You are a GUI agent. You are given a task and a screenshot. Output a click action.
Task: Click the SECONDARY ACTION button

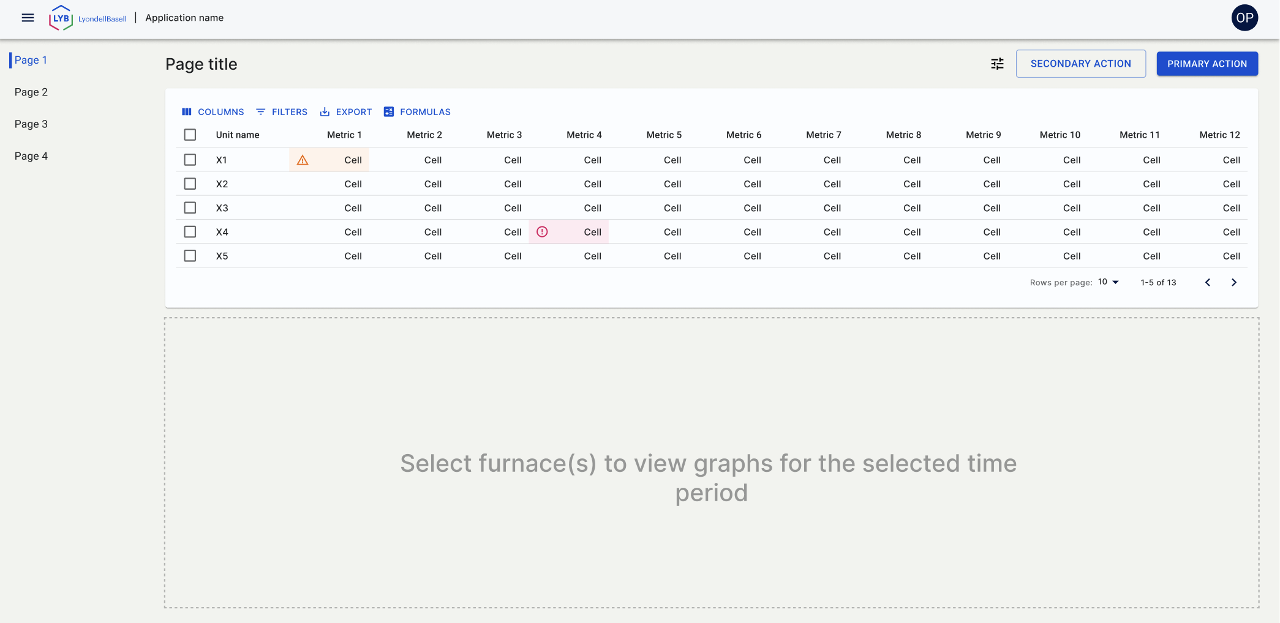coord(1080,64)
